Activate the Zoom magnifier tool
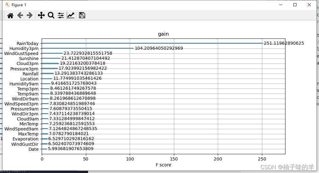This screenshot has width=319, height=173. [x=51, y=15]
